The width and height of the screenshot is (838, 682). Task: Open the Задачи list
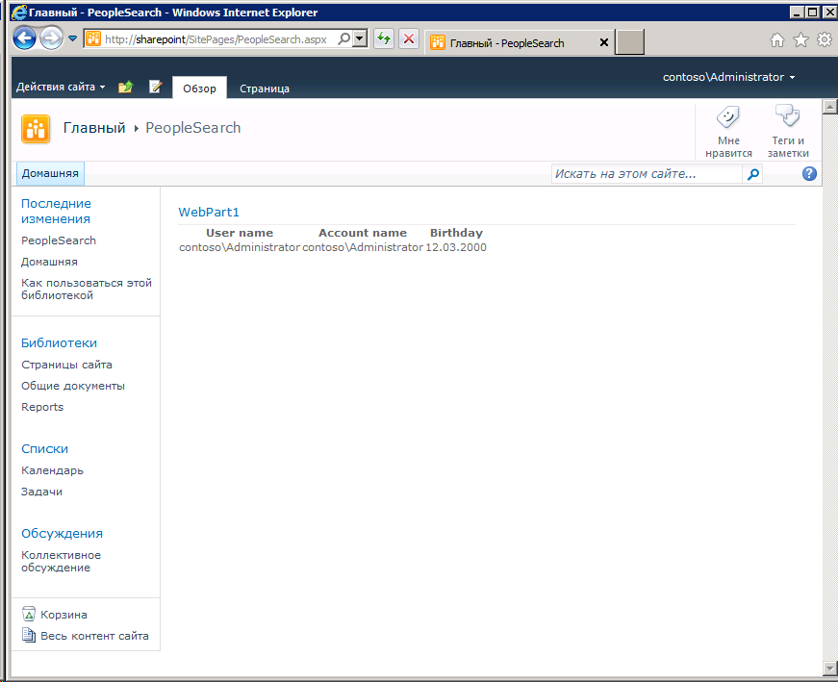click(41, 492)
